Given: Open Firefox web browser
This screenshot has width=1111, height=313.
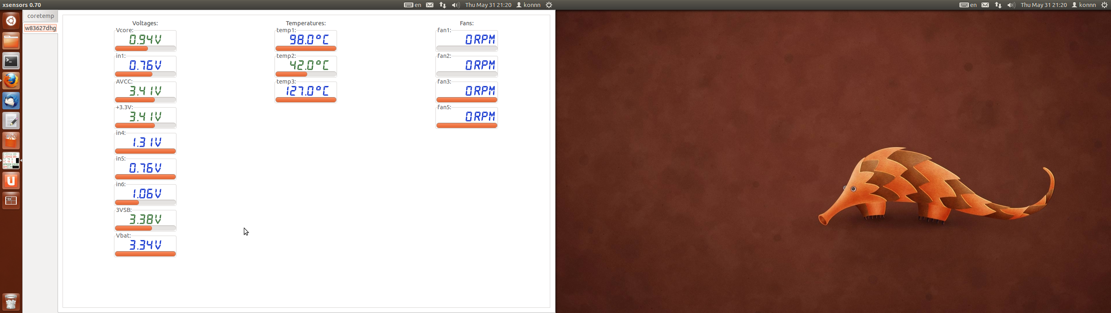Looking at the screenshot, I should pos(11,81).
